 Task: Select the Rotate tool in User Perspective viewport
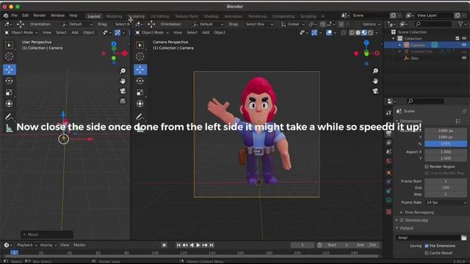point(10,81)
